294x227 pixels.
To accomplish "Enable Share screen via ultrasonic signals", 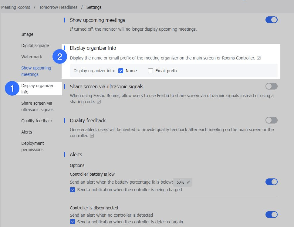I will pos(271,86).
